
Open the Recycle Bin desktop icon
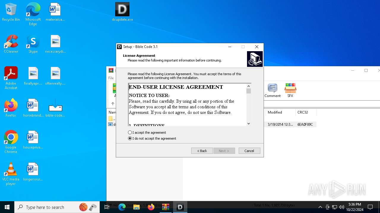coord(11,12)
